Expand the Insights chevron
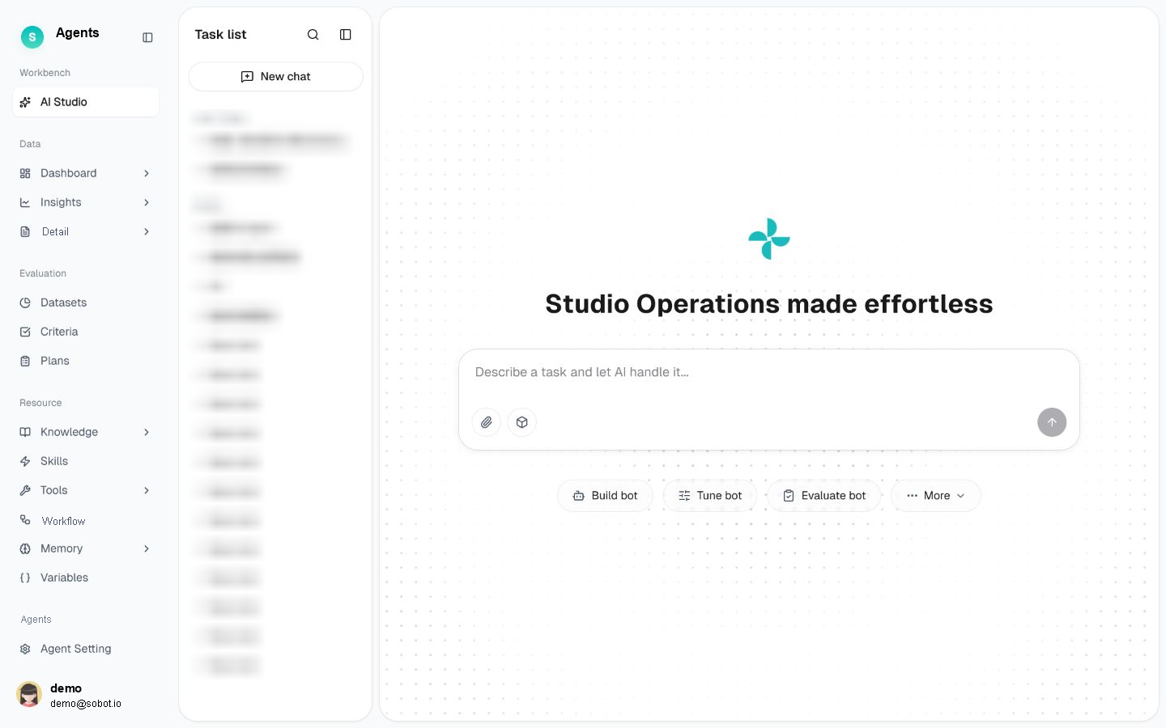This screenshot has height=728, width=1166. point(147,202)
